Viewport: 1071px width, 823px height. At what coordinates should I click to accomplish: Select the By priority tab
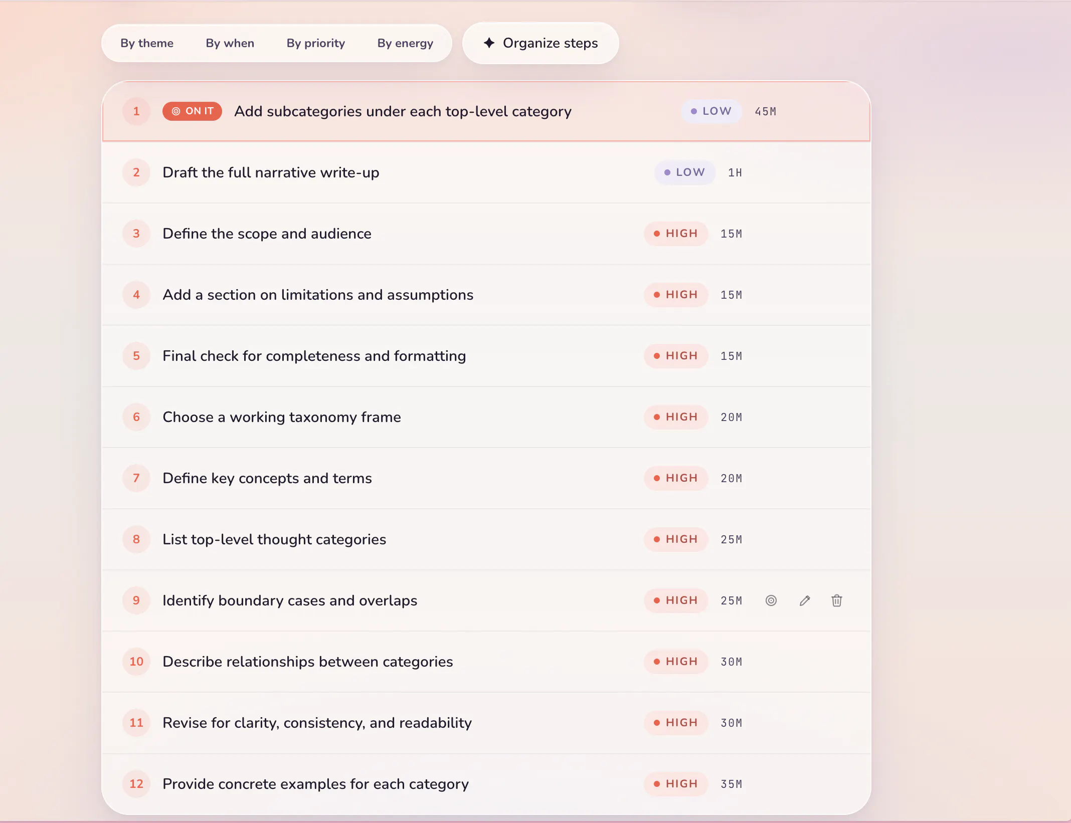[x=316, y=43]
